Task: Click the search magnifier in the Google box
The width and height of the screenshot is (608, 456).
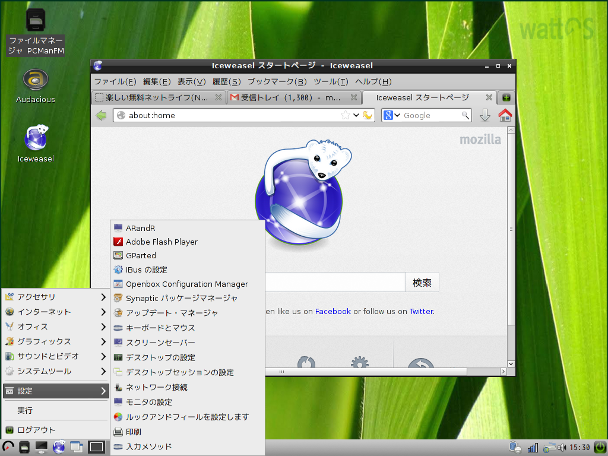Action: pyautogui.click(x=465, y=115)
